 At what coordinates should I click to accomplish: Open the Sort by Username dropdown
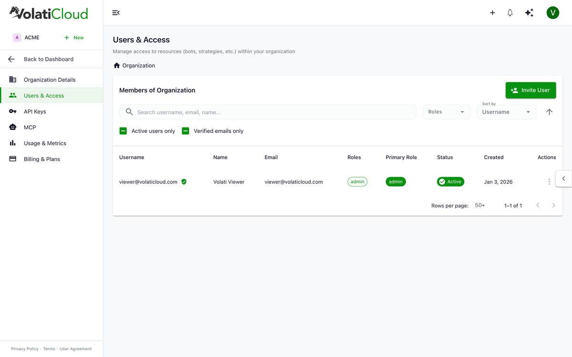pos(506,112)
